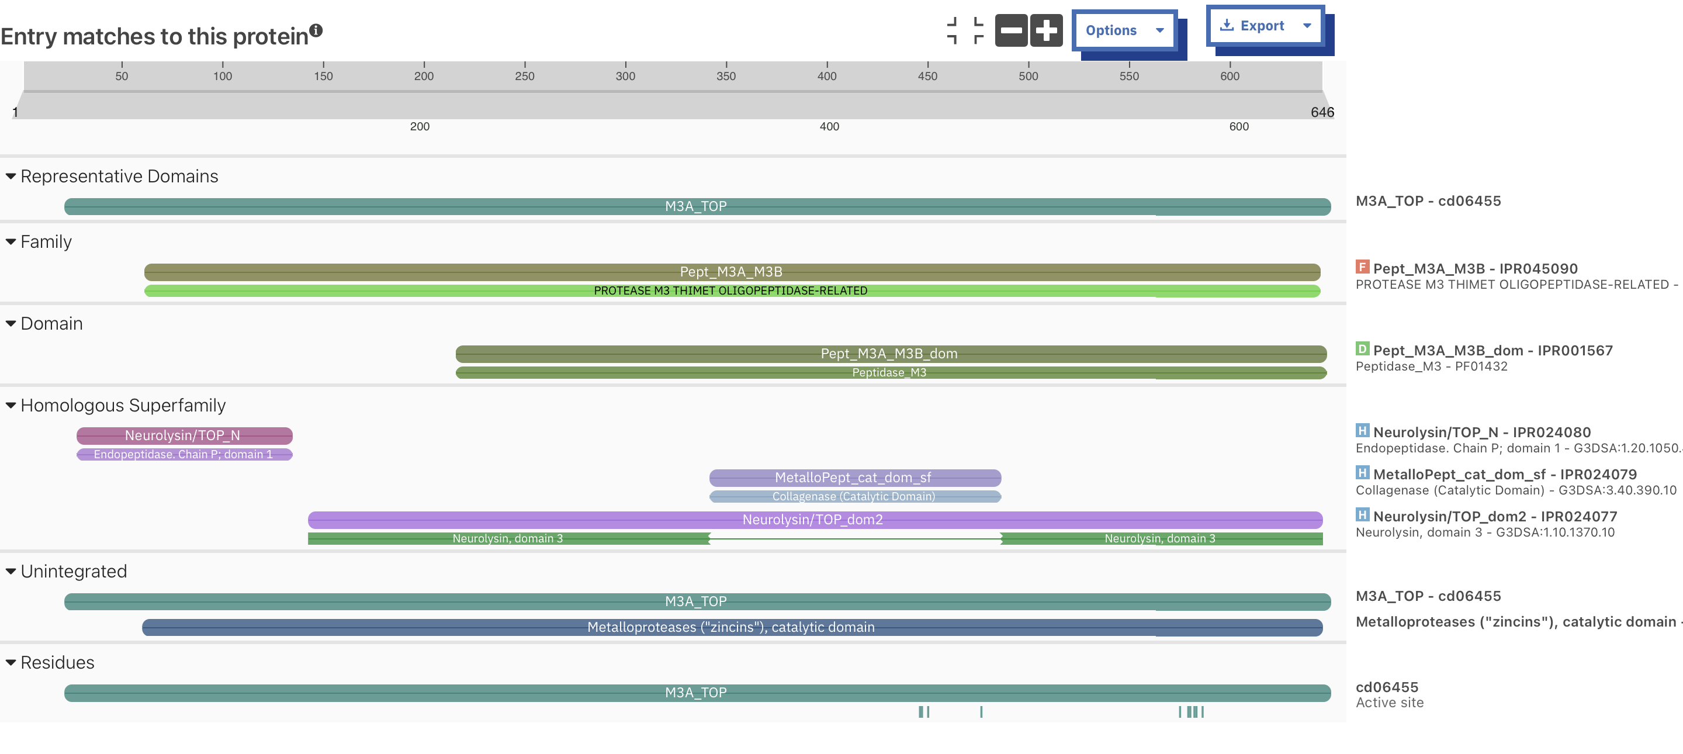This screenshot has width=1683, height=754.
Task: Collapse the Domain section
Action: 11,323
